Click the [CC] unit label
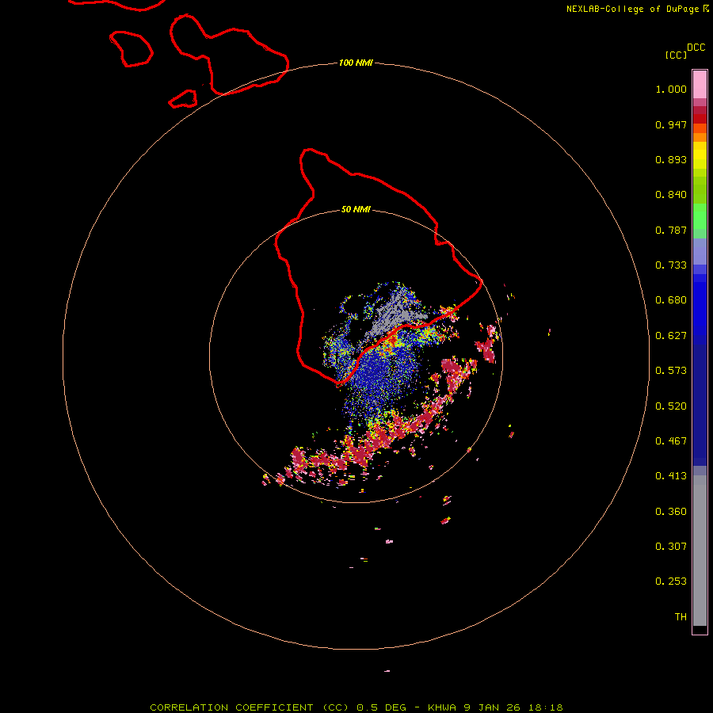The width and height of the screenshot is (713, 713). pos(677,55)
